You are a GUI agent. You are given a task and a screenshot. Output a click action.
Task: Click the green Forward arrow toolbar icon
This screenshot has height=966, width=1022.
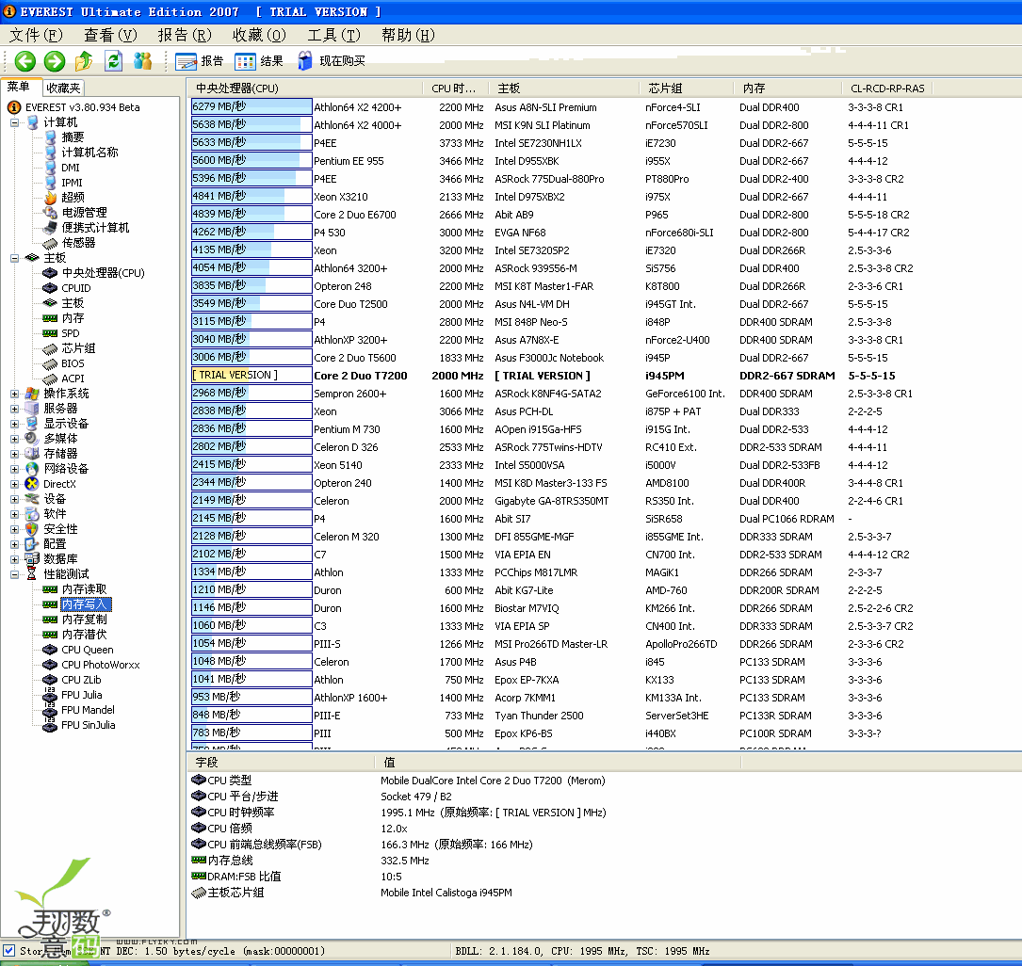[55, 61]
